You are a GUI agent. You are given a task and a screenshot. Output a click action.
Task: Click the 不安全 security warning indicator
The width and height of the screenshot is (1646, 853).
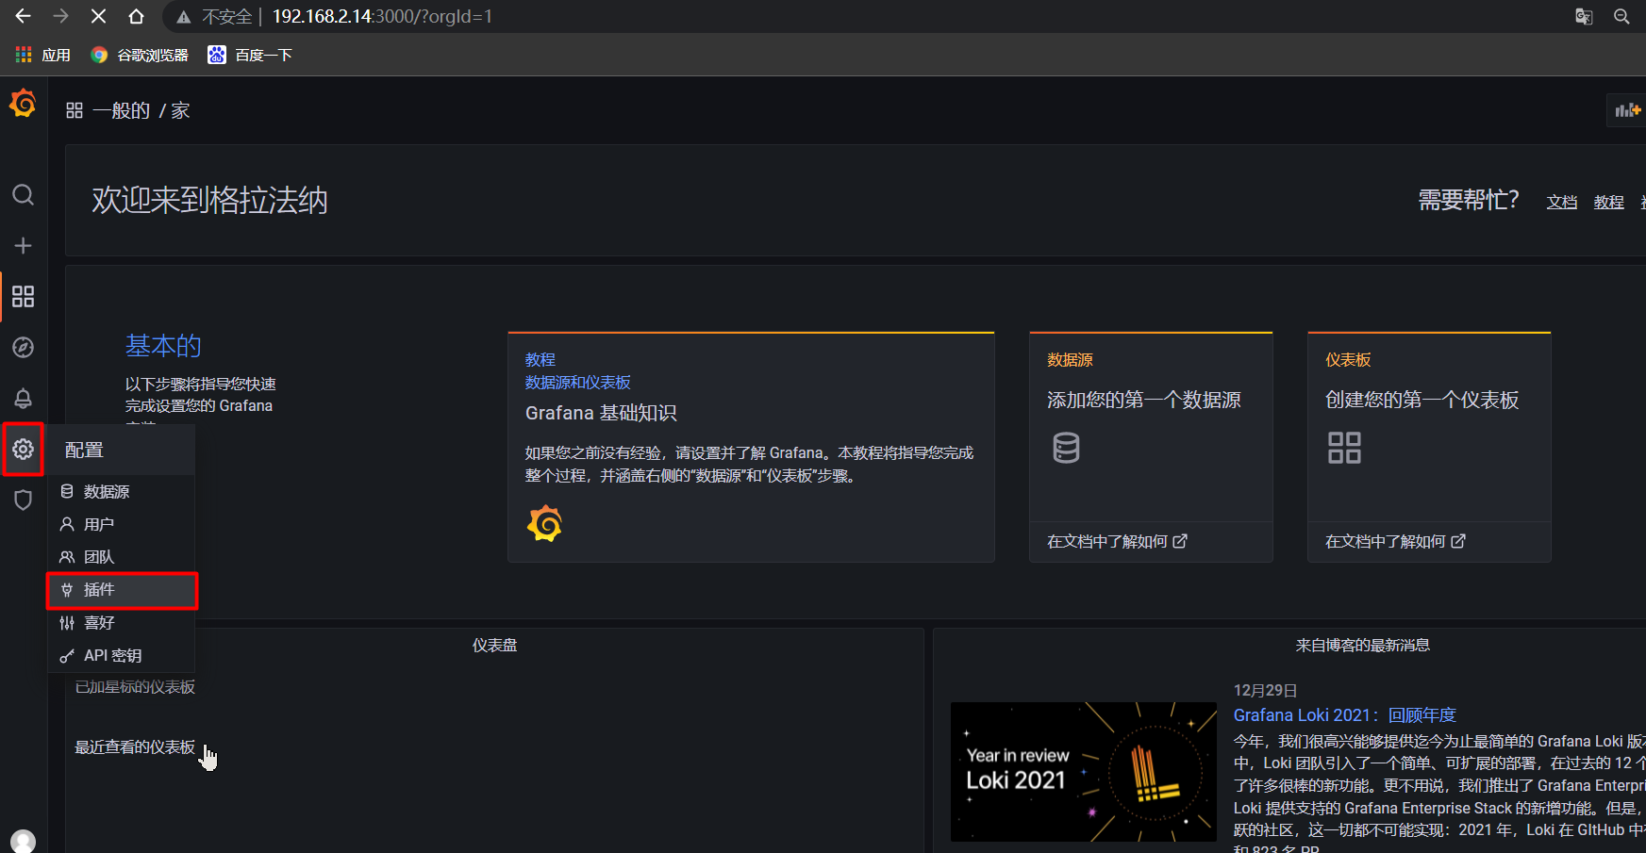(x=216, y=16)
